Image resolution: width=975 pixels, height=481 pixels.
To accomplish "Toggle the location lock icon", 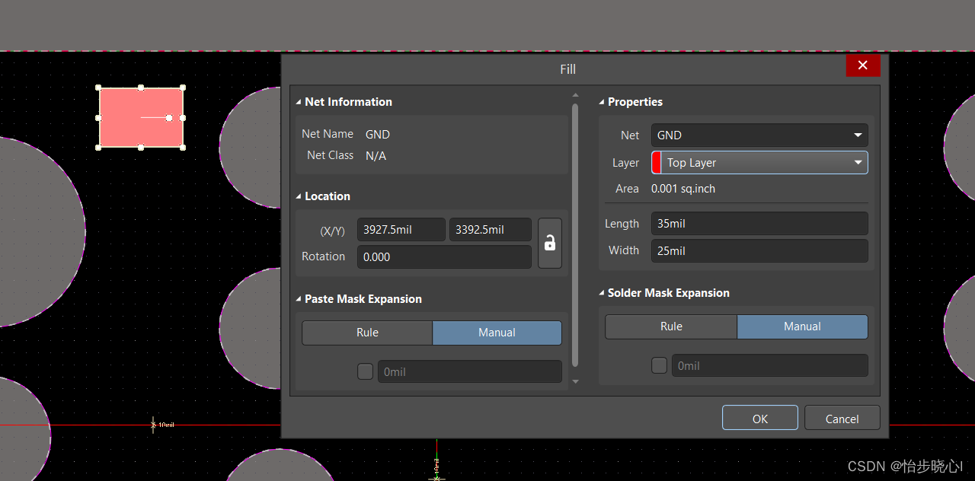I will click(x=549, y=243).
